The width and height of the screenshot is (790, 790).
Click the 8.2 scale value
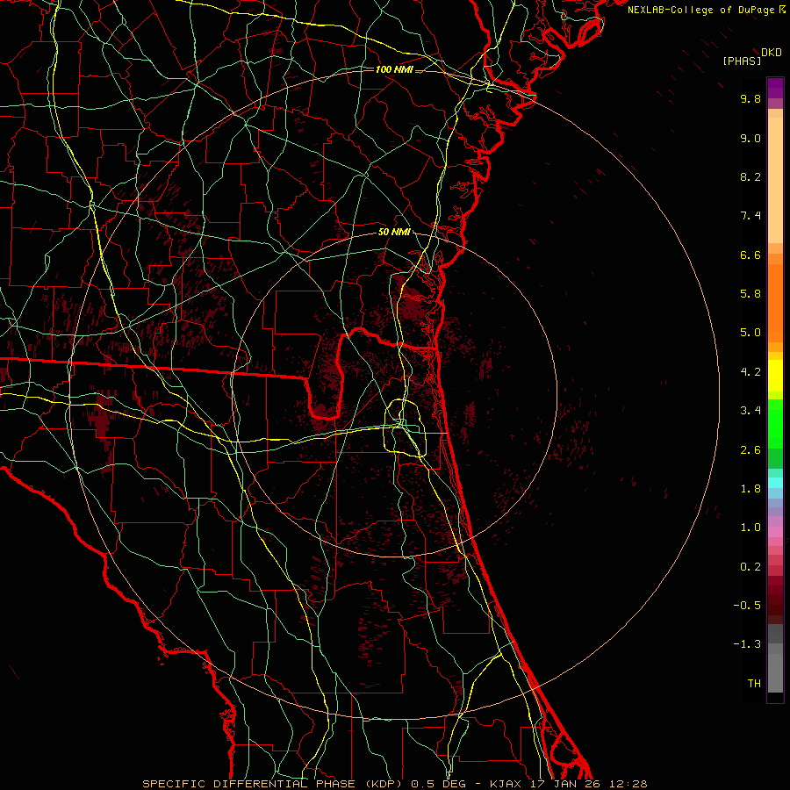pos(750,176)
